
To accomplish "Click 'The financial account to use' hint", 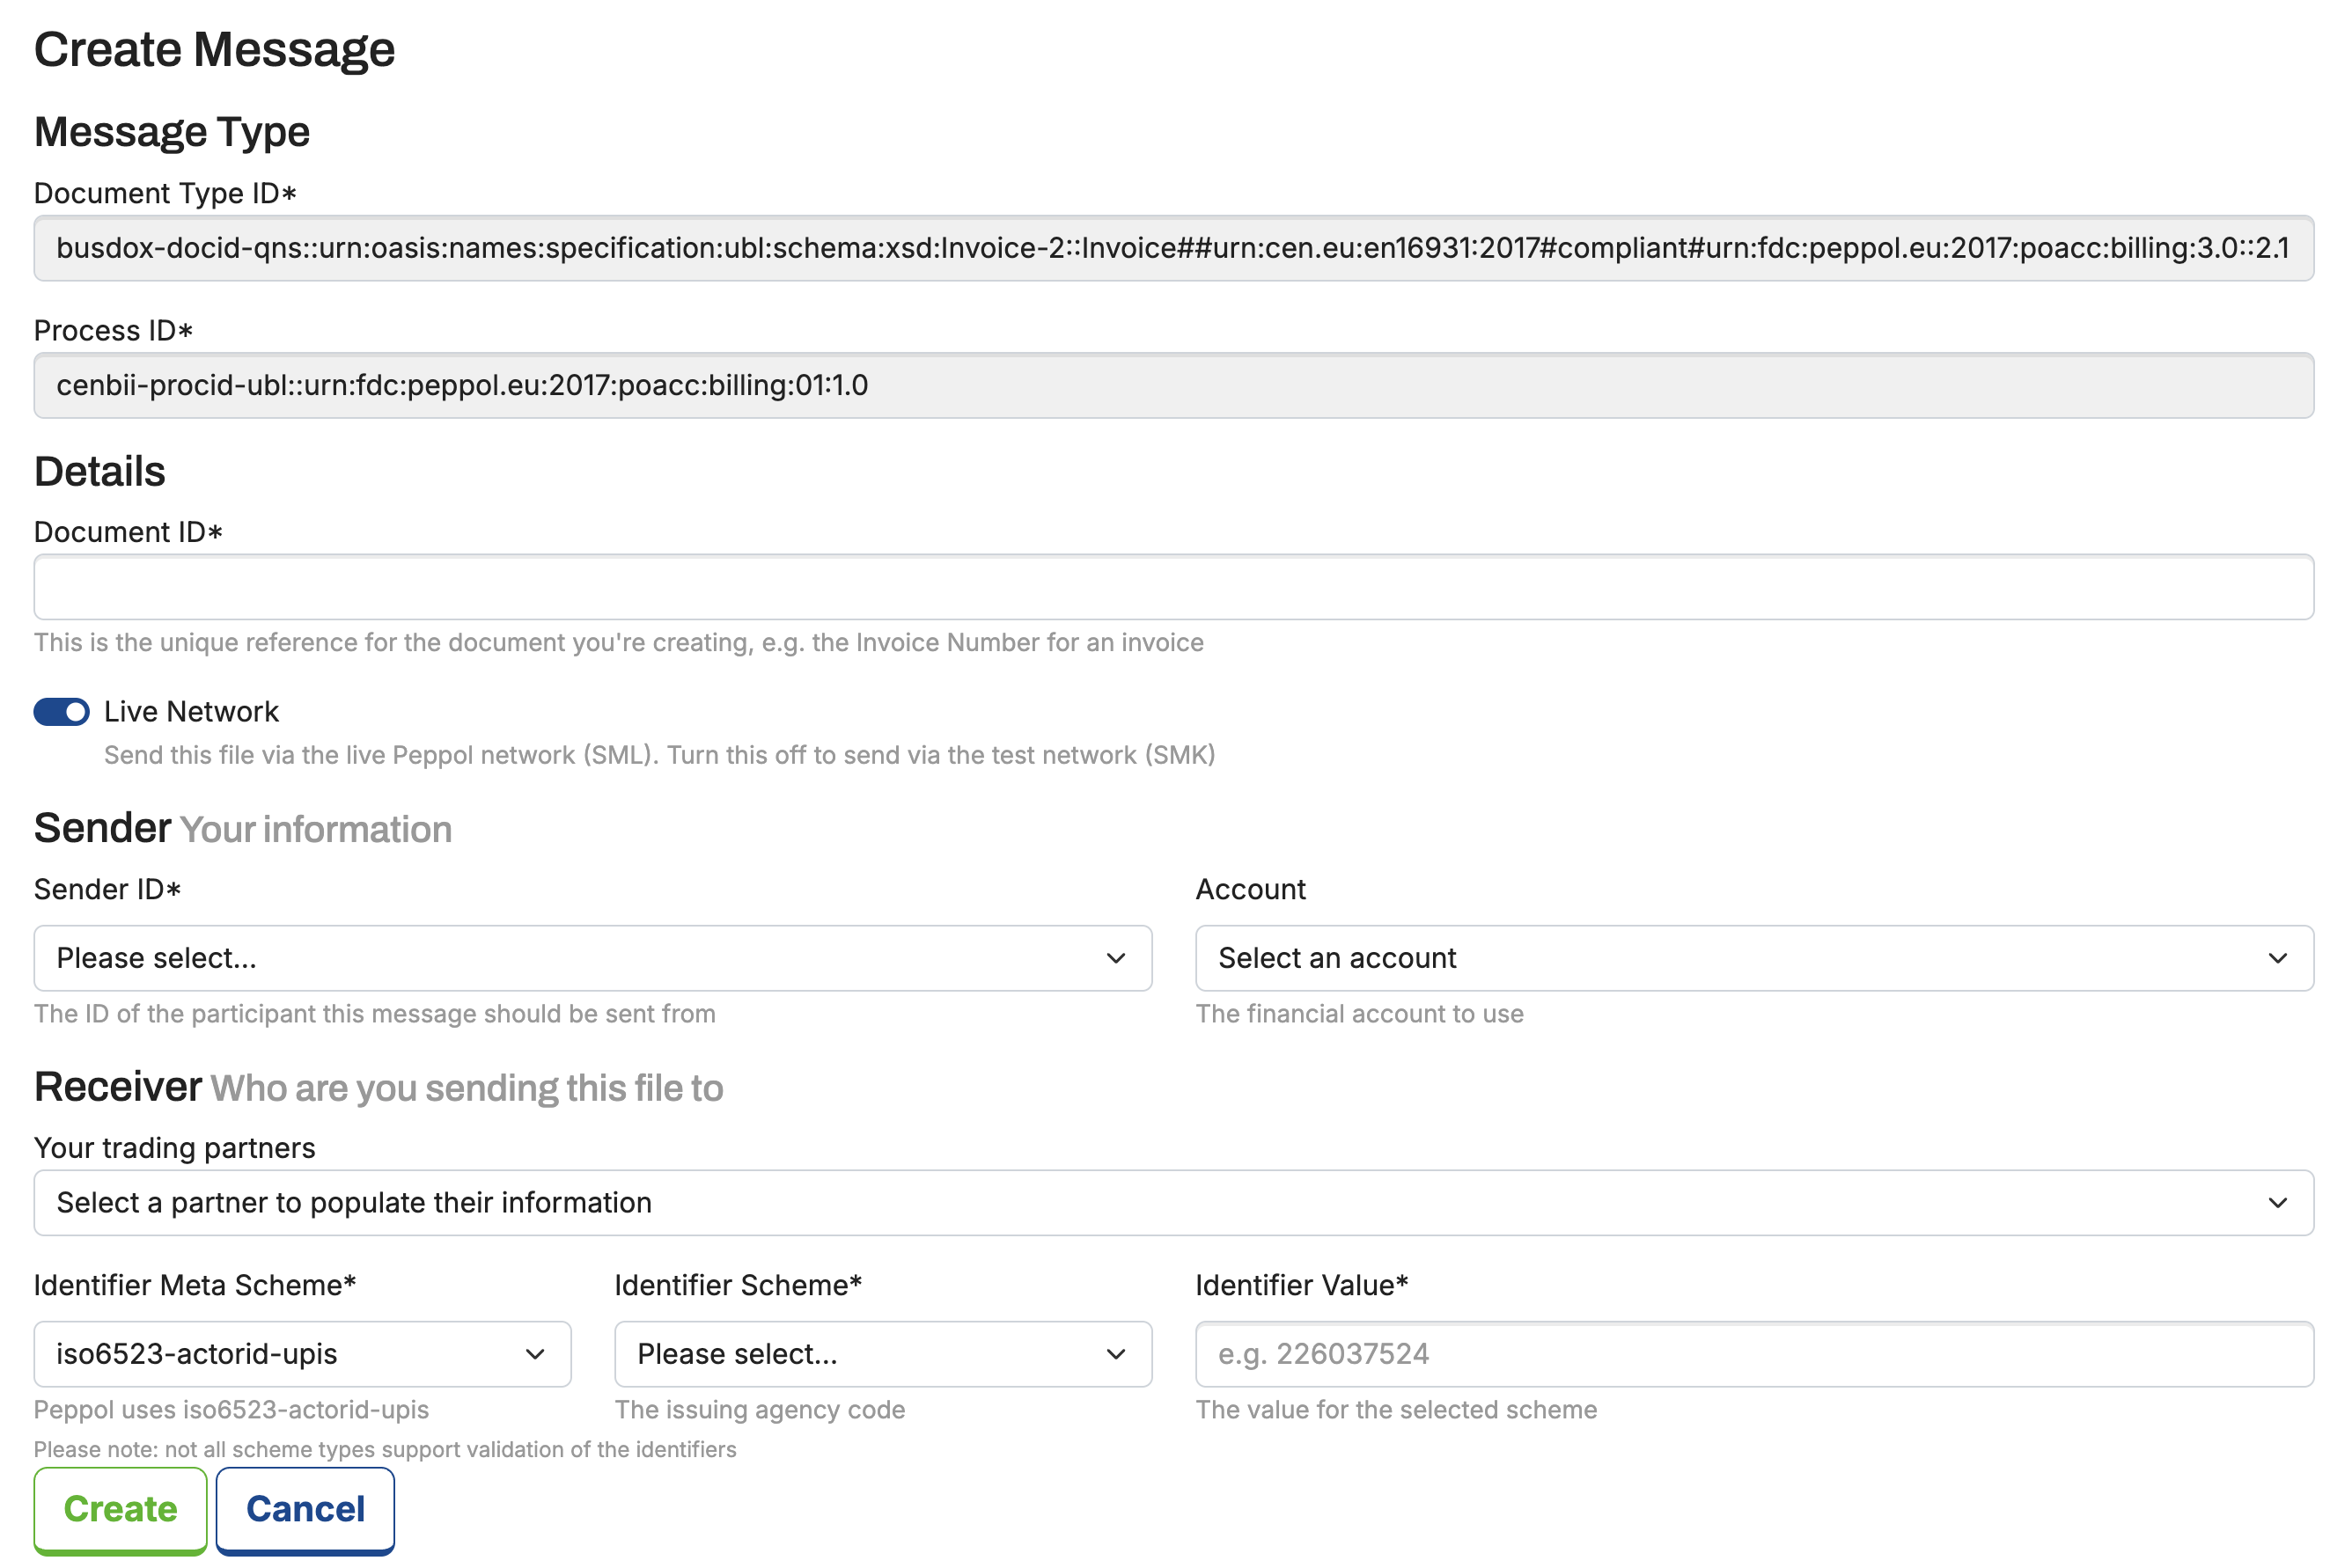I will coord(1360,1013).
